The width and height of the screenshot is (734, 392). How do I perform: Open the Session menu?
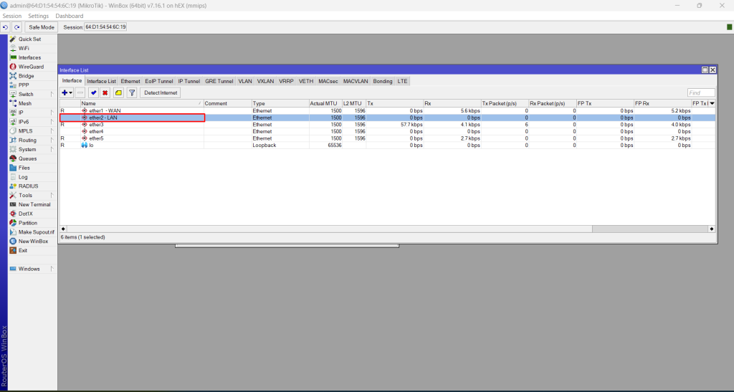11,16
